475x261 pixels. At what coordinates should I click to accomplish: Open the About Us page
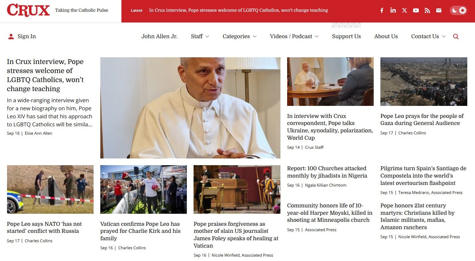coord(386,37)
